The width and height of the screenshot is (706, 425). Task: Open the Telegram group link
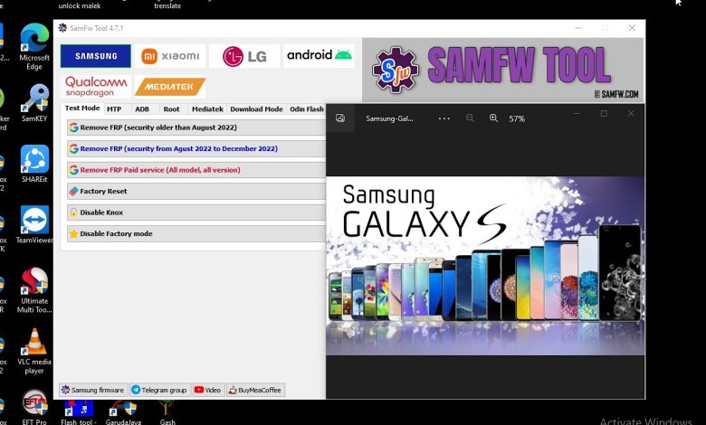(158, 390)
